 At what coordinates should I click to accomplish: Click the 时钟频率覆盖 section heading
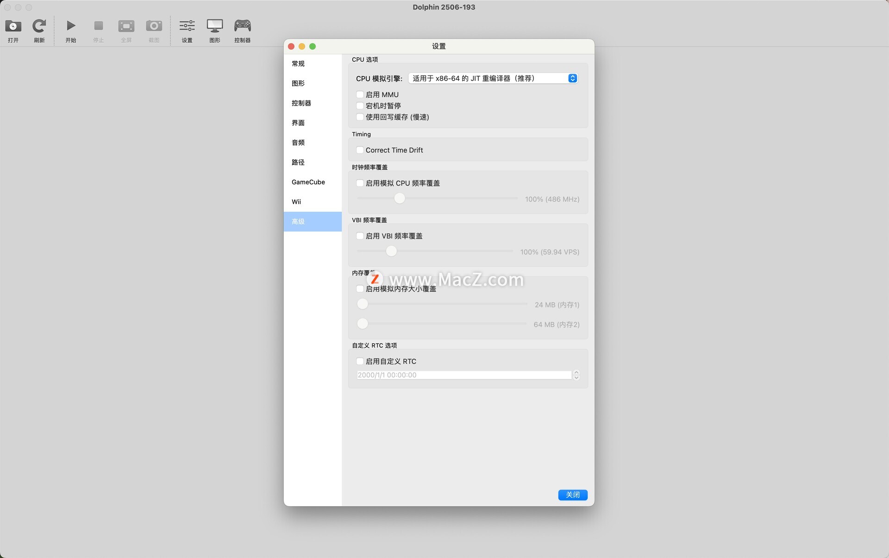(369, 167)
